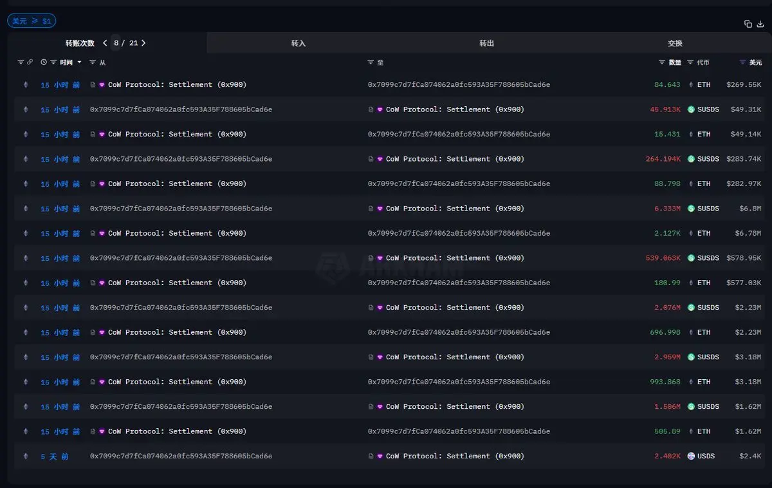772x488 pixels.
Task: Open the filter icon beside 时间
Action: point(53,62)
